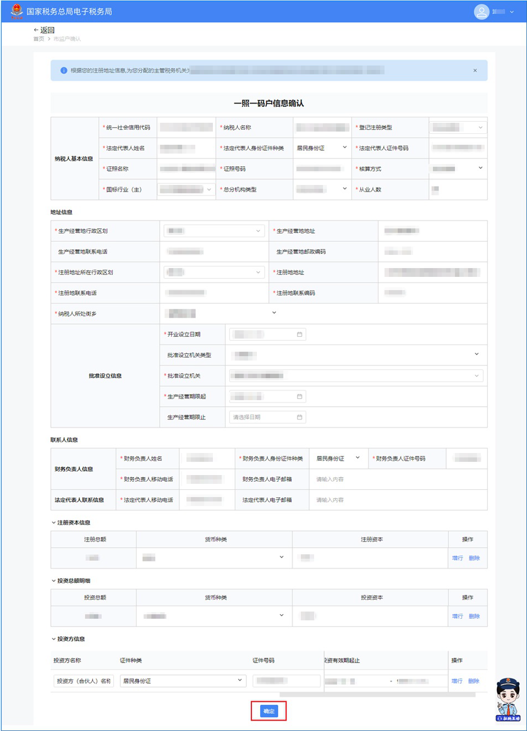Collapse the 注册资本信息 section
The width and height of the screenshot is (527, 731).
54,522
